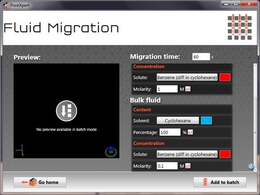Toggle the Bulk fluid circle indicator
Image resolution: width=260 pixels, height=195 pixels.
127,100
